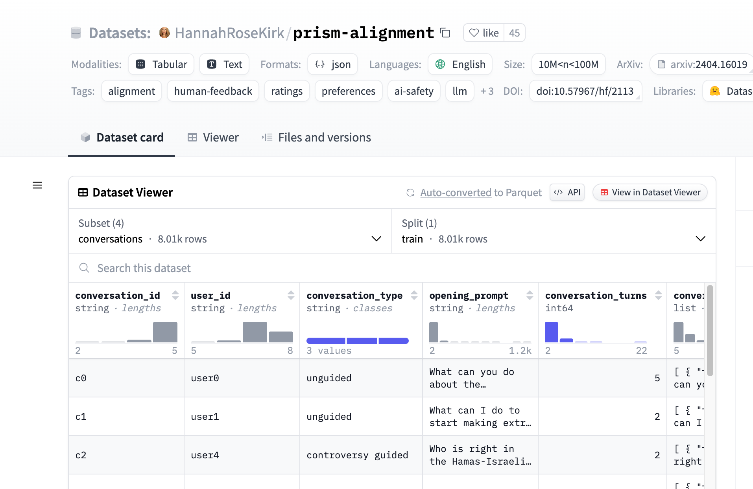Sort by the conversation_type column
The image size is (753, 489).
[414, 295]
